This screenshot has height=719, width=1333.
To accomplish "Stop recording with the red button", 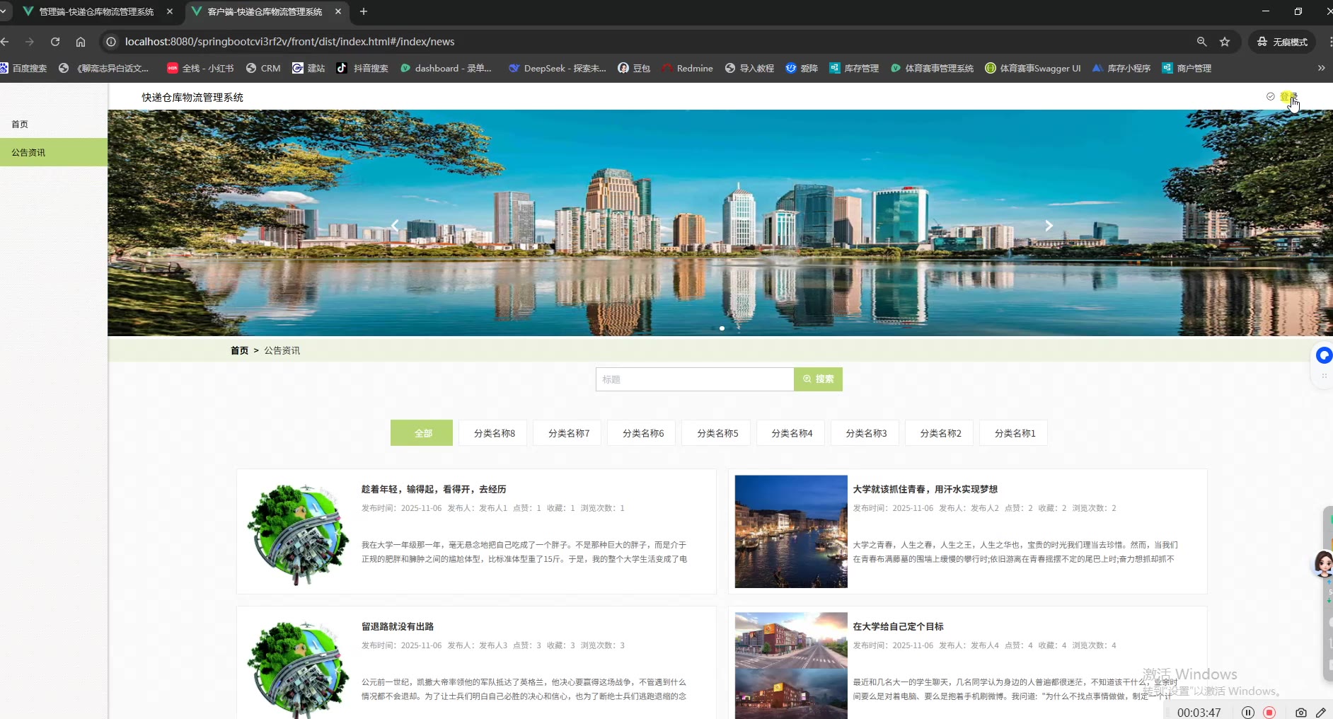I will pos(1269,713).
